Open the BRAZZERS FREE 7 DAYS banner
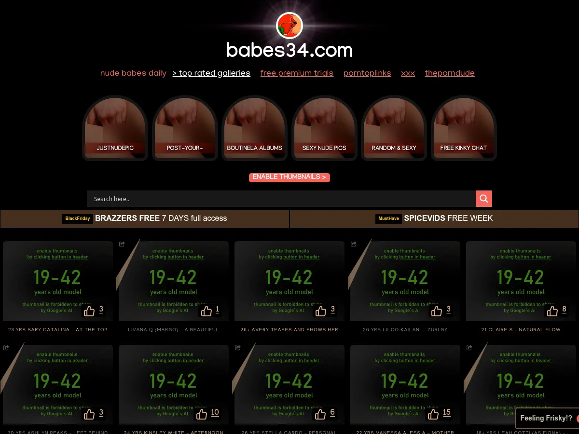 click(145, 218)
